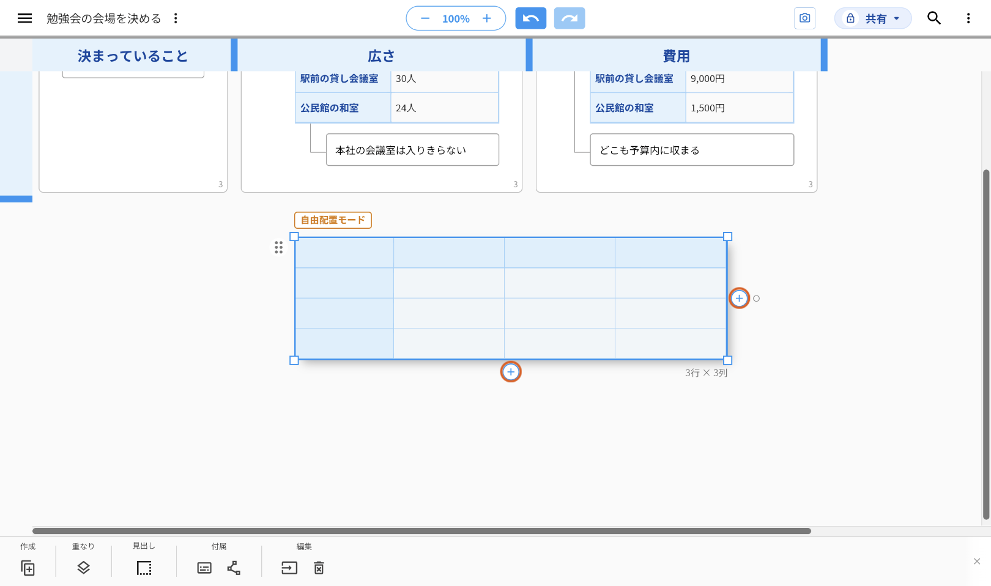Click the 付属 caption card icon
This screenshot has height=586, width=991.
(x=204, y=568)
